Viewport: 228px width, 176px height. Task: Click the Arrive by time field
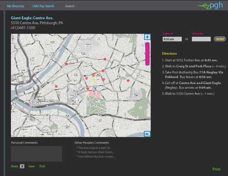tap(201, 39)
